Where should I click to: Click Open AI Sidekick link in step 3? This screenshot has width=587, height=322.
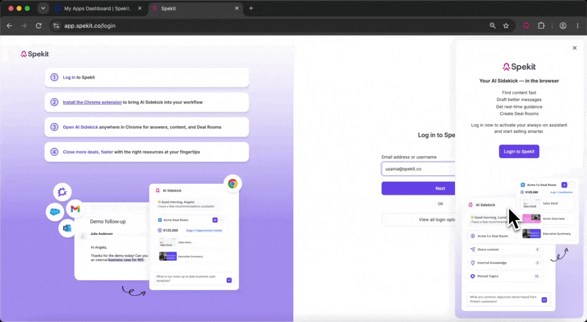click(81, 127)
